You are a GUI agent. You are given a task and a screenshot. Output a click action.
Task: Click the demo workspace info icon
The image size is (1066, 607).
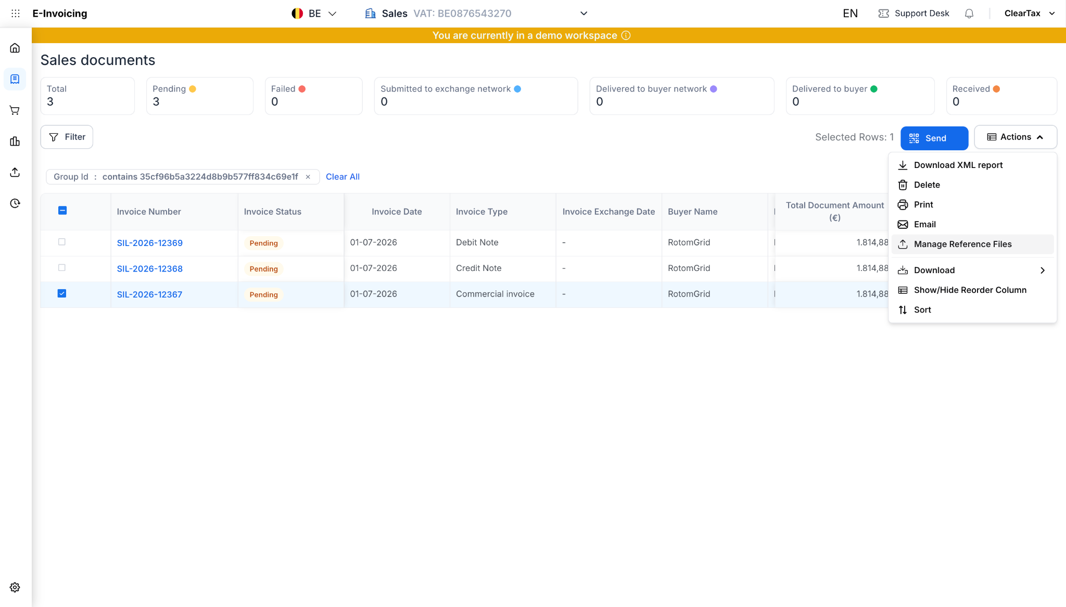click(x=626, y=35)
